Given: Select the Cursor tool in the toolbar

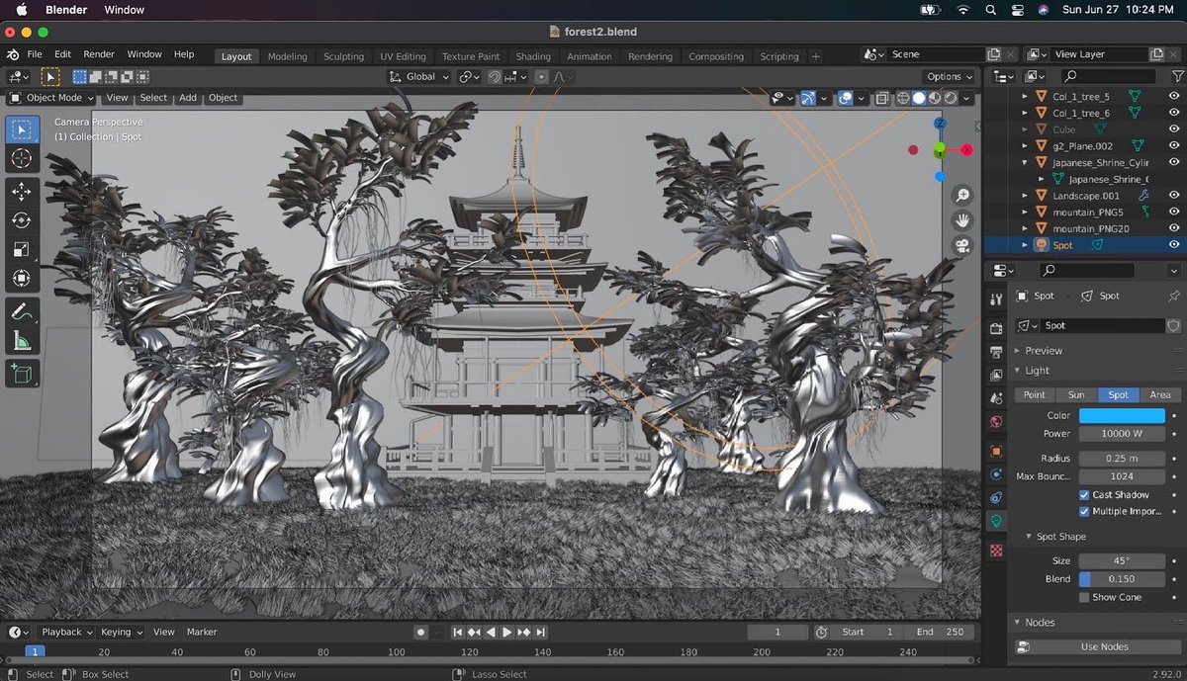Looking at the screenshot, I should click(x=22, y=159).
